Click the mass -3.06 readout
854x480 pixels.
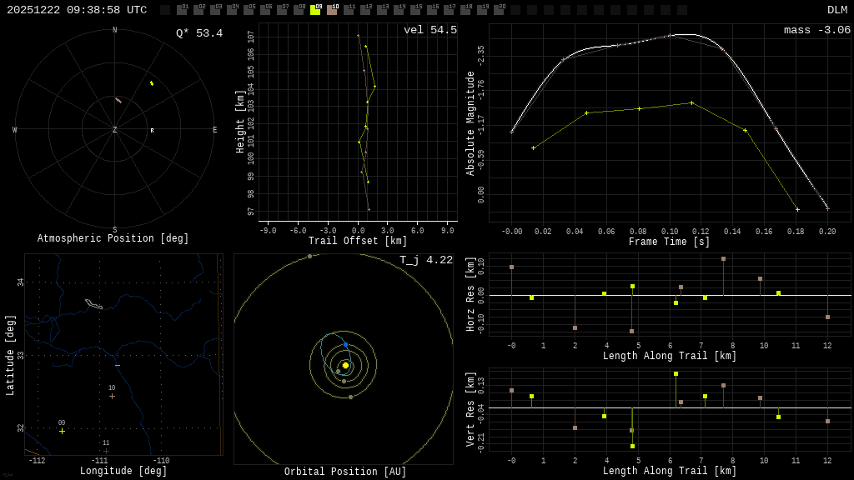point(816,30)
